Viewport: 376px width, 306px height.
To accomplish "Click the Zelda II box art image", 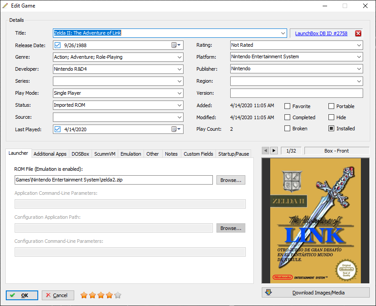I will [x=316, y=221].
